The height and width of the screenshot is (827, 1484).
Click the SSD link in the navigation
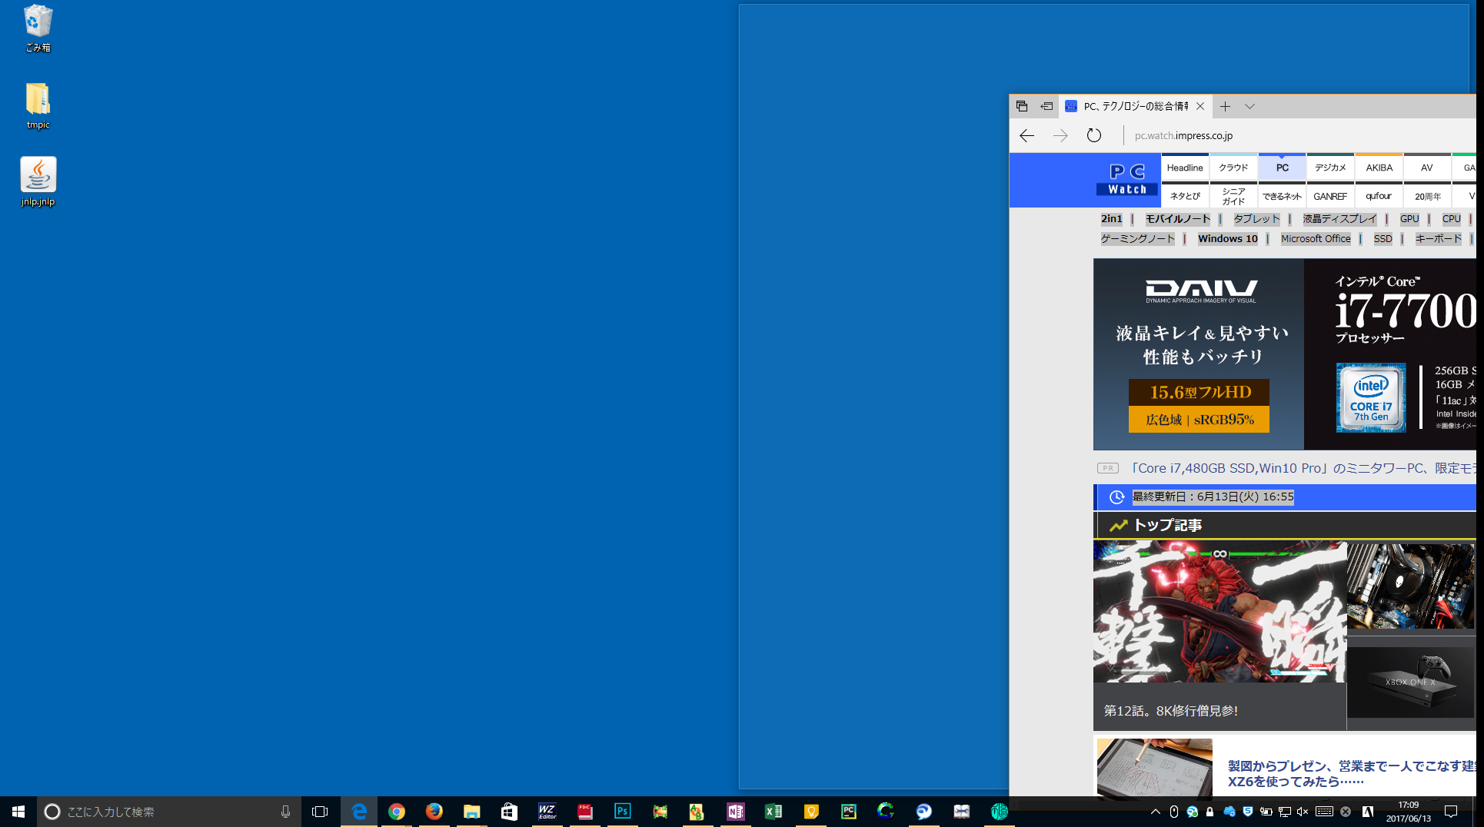point(1382,239)
